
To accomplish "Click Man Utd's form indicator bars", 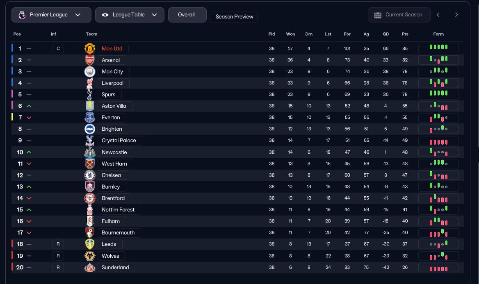I will click(438, 48).
